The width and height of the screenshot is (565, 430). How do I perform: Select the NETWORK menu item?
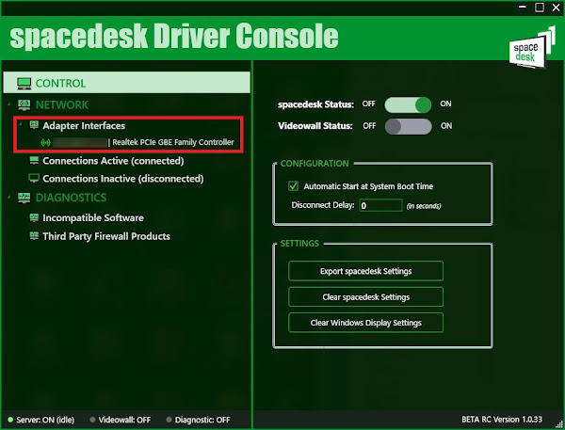pos(62,104)
